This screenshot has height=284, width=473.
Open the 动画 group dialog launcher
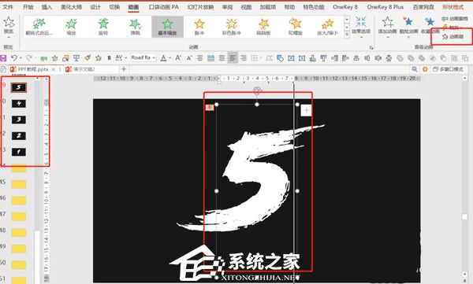[371, 47]
